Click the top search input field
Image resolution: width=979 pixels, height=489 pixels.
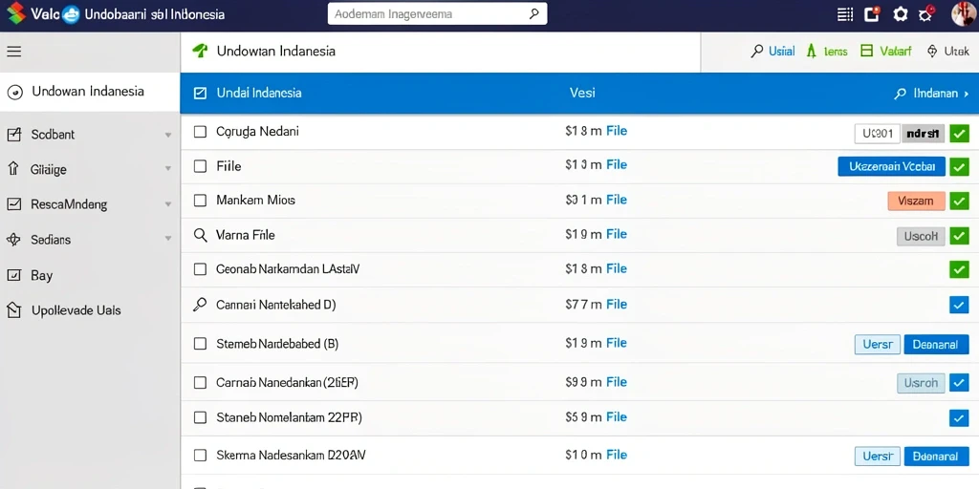(x=437, y=13)
